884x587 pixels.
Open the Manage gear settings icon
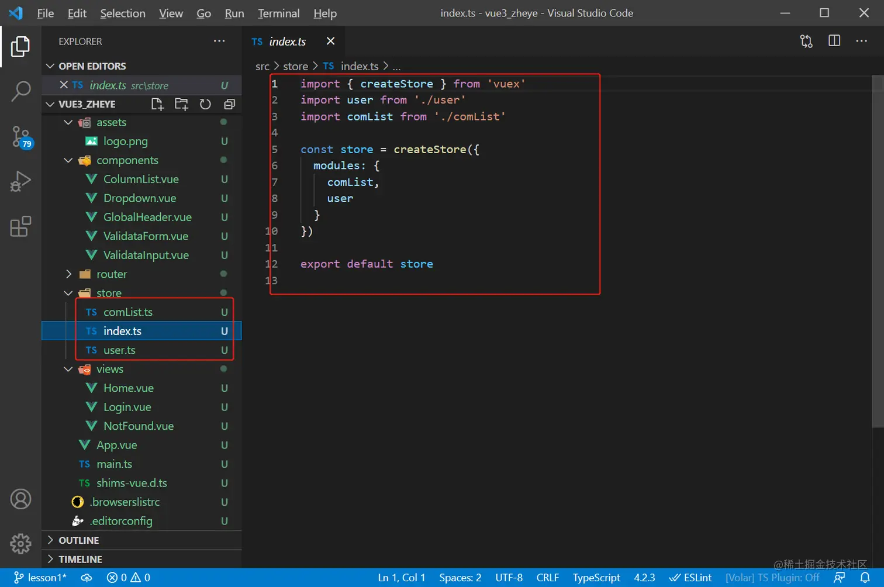click(20, 543)
